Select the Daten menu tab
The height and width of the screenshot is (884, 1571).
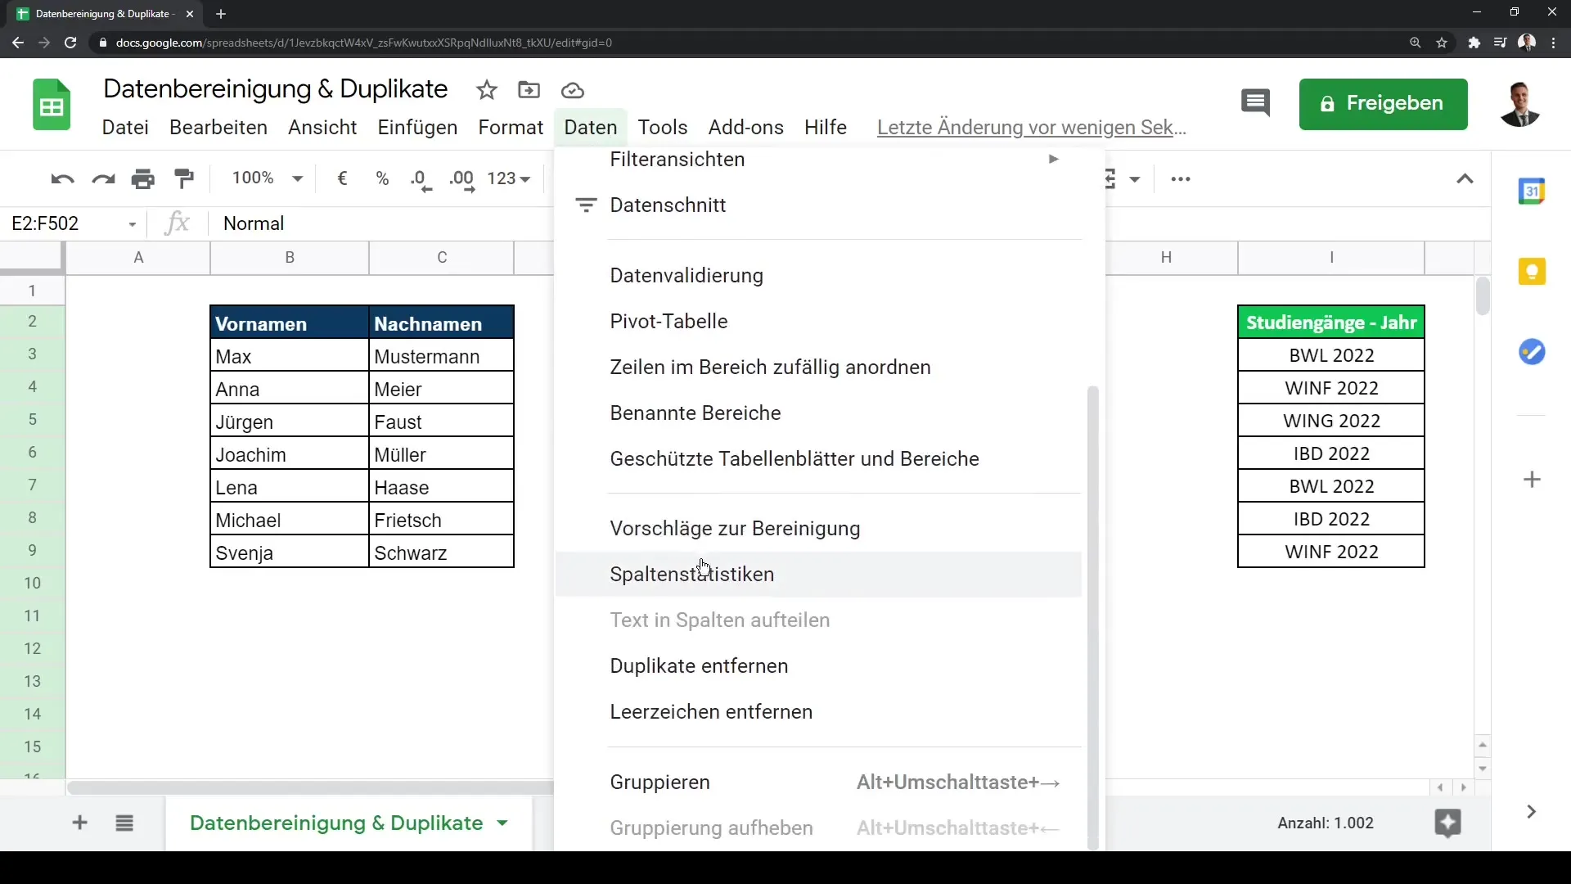pos(590,128)
